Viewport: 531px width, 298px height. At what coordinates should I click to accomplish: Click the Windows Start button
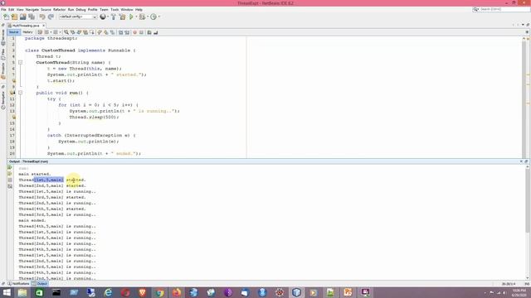(6, 292)
